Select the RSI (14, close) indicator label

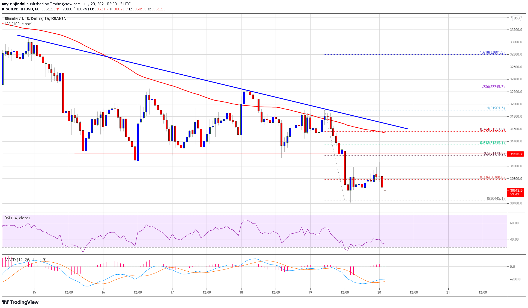tap(17, 218)
